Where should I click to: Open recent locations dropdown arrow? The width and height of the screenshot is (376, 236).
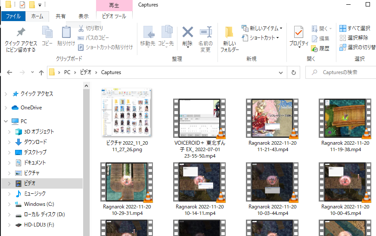[x=32, y=72]
